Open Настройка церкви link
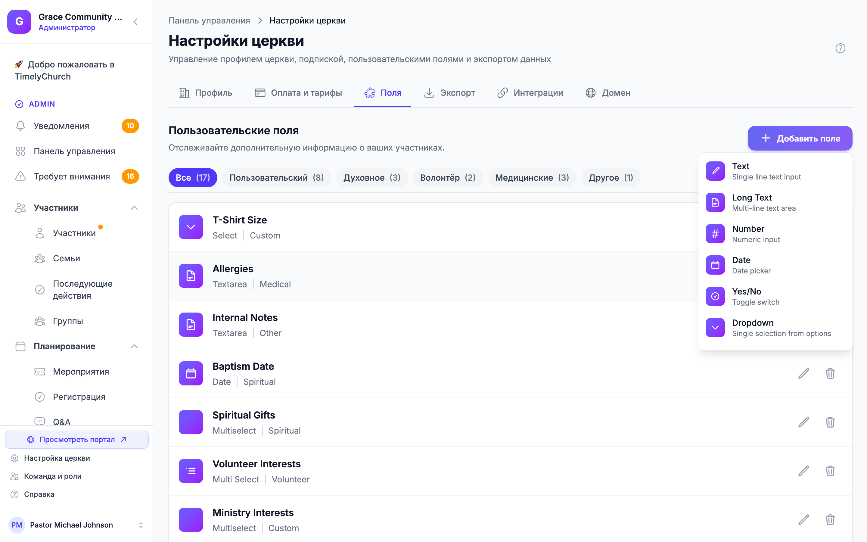The image size is (867, 542). point(57,458)
